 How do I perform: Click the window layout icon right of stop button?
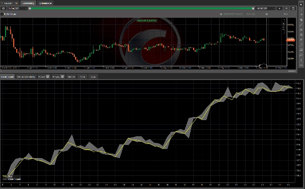pos(293,9)
